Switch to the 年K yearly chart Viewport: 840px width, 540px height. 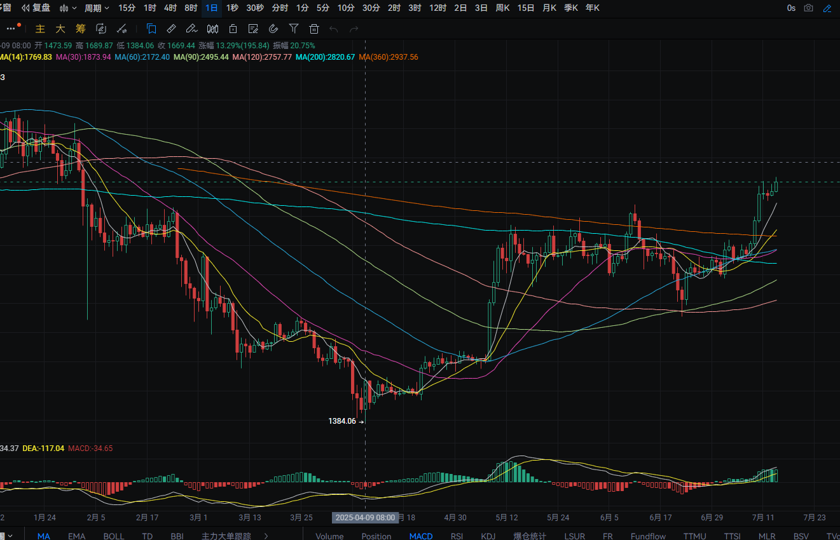[x=592, y=8]
